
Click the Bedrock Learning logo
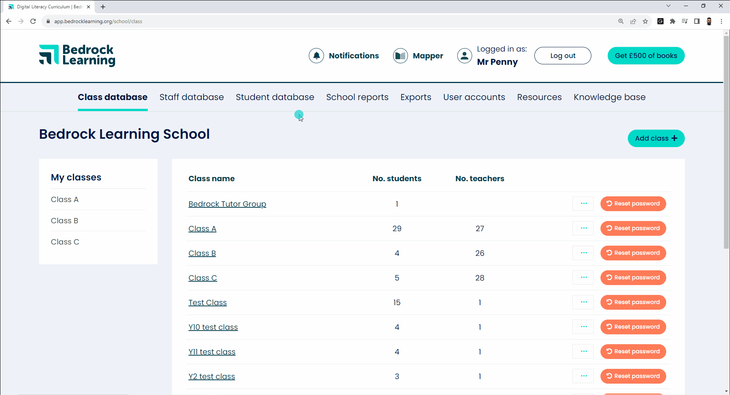pyautogui.click(x=77, y=55)
